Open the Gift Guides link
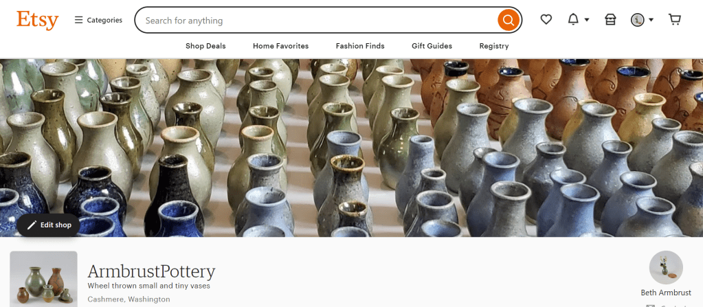 (x=432, y=46)
